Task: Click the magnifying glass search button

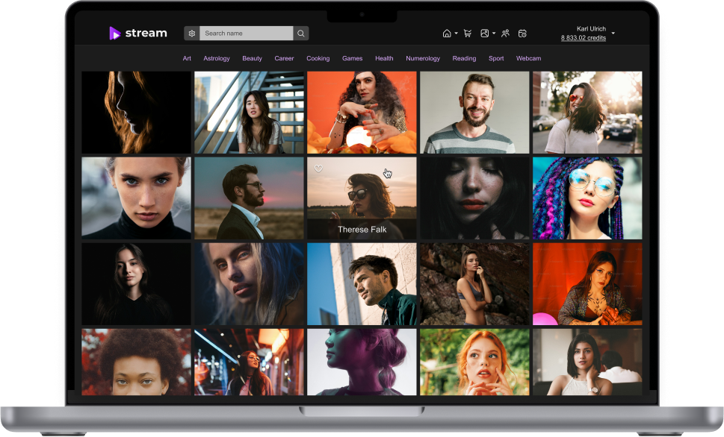Action: pos(300,34)
